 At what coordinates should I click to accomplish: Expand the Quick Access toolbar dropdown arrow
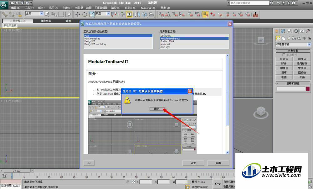[31, 3]
